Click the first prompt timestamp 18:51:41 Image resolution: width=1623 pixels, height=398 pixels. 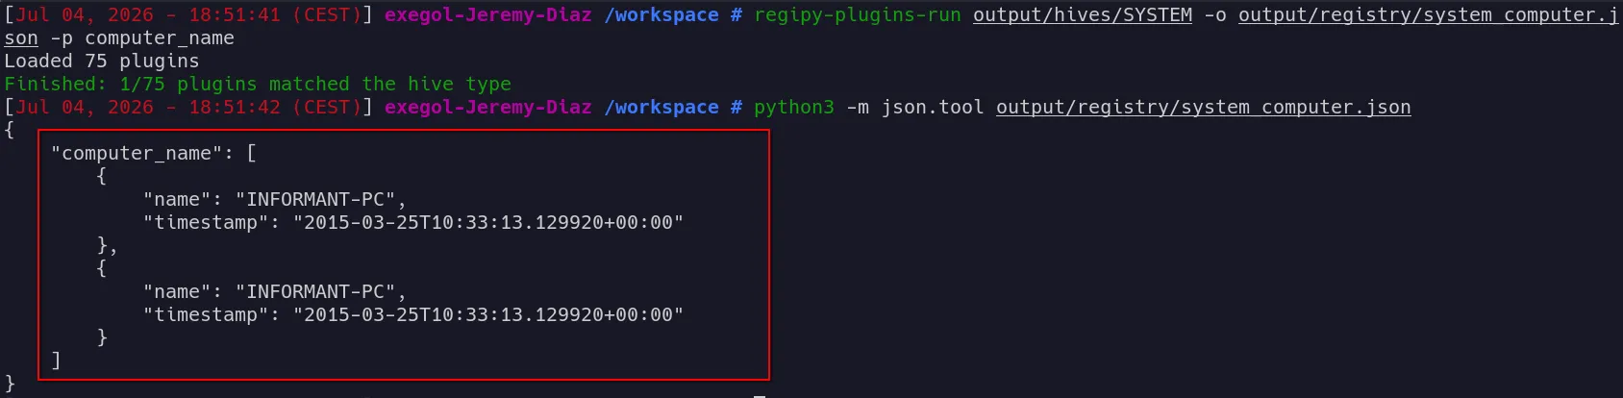(235, 15)
